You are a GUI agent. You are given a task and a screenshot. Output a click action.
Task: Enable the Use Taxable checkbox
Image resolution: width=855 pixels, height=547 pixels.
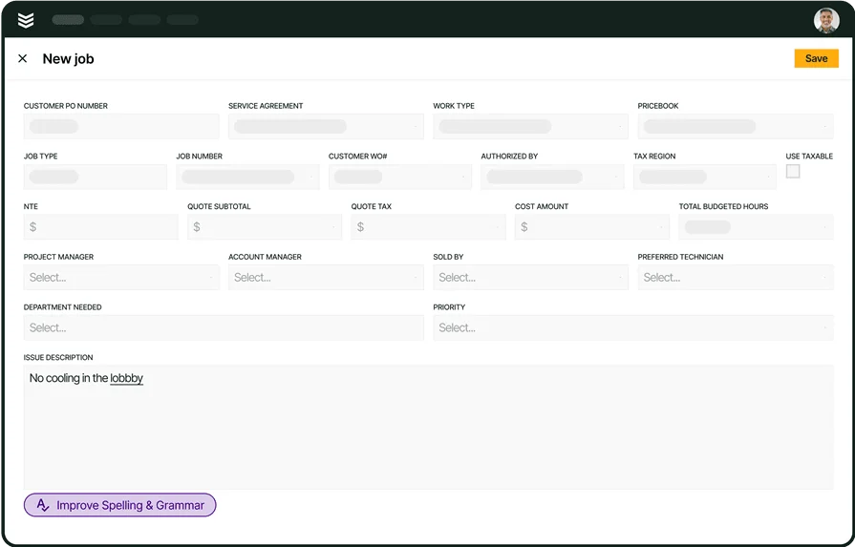(x=793, y=172)
